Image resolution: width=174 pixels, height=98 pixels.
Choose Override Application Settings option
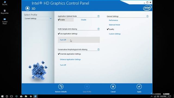click(x=69, y=54)
